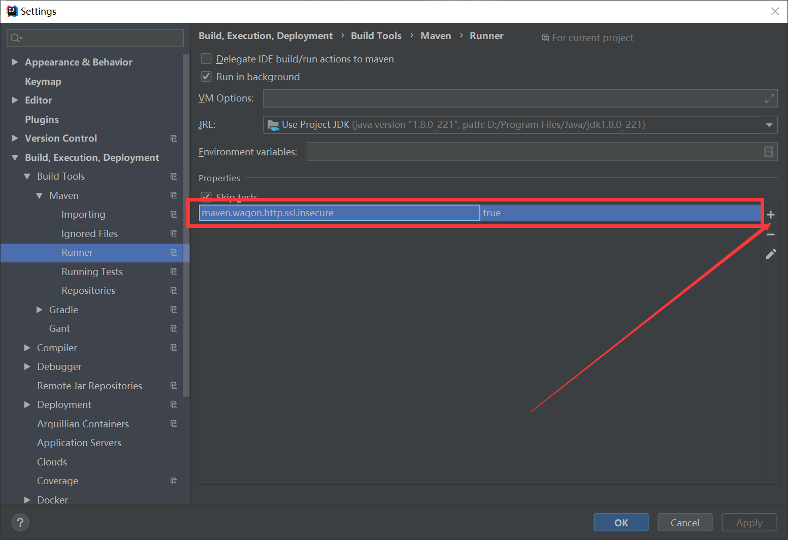Click the project-level icon beside Runner
Viewport: 788px width, 540px height.
click(x=174, y=253)
